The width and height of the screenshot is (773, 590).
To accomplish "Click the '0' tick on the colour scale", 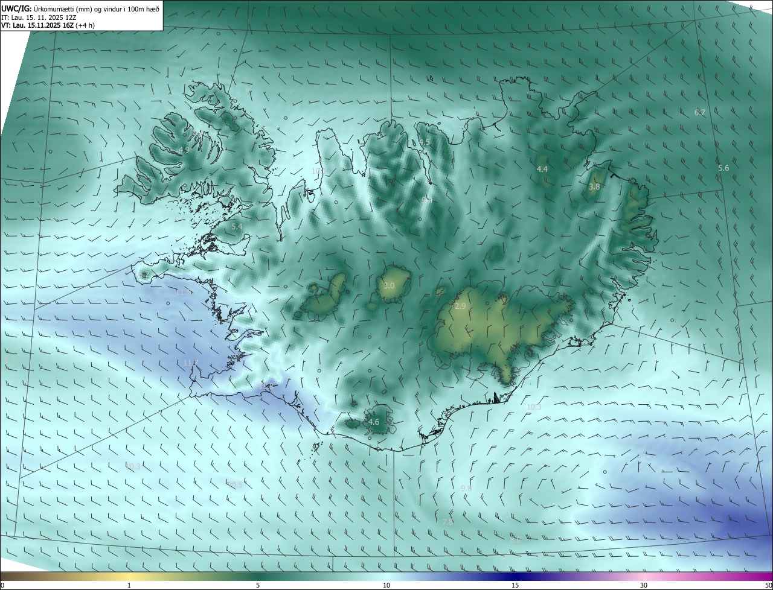I will pyautogui.click(x=2, y=585).
